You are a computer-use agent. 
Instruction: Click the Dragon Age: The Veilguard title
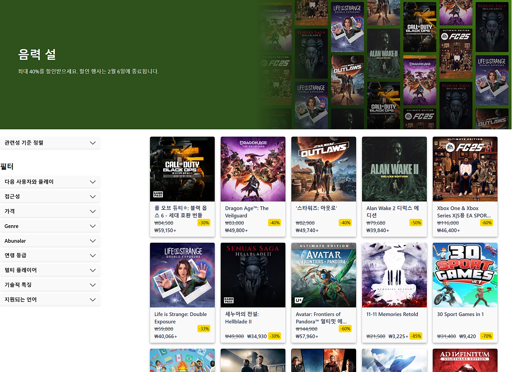click(247, 212)
